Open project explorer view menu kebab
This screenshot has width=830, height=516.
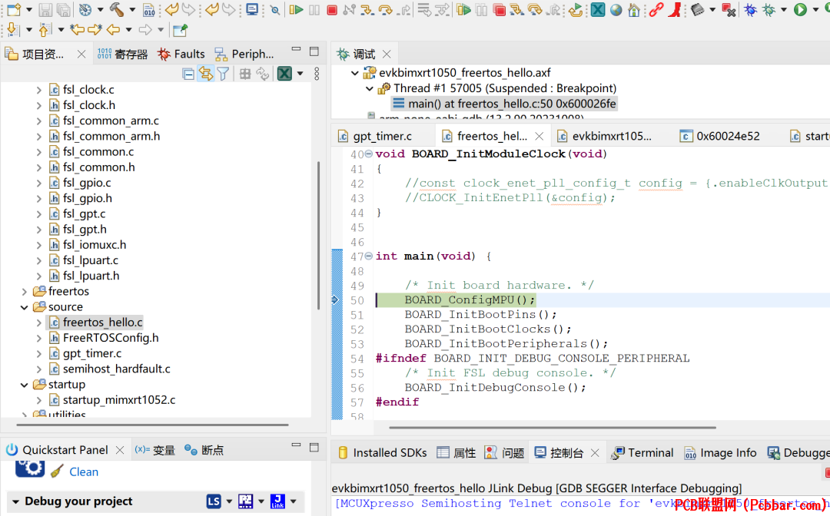(317, 74)
